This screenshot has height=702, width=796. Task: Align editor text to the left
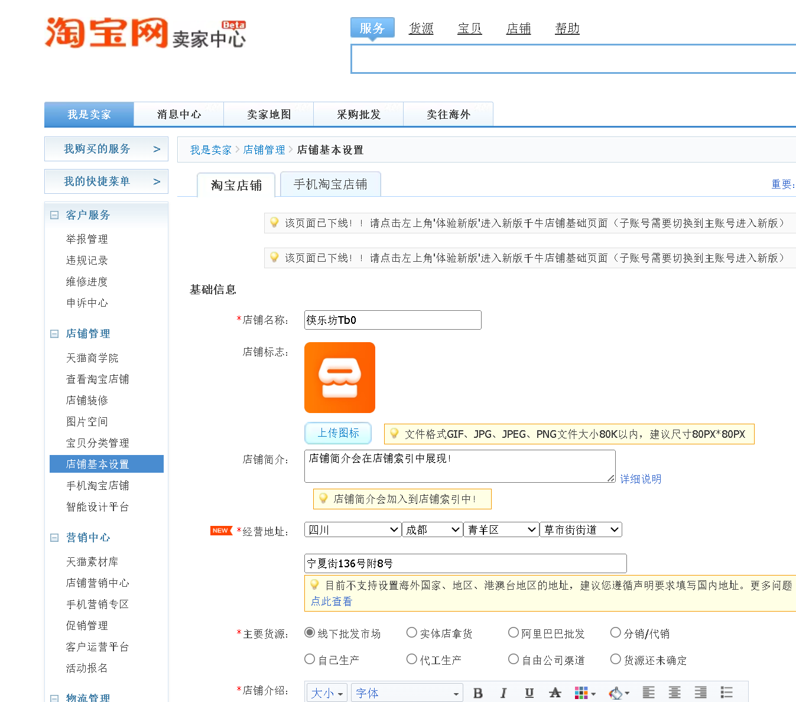(x=649, y=693)
